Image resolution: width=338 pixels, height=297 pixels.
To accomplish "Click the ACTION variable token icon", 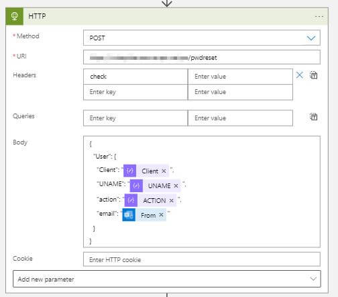I will click(131, 200).
